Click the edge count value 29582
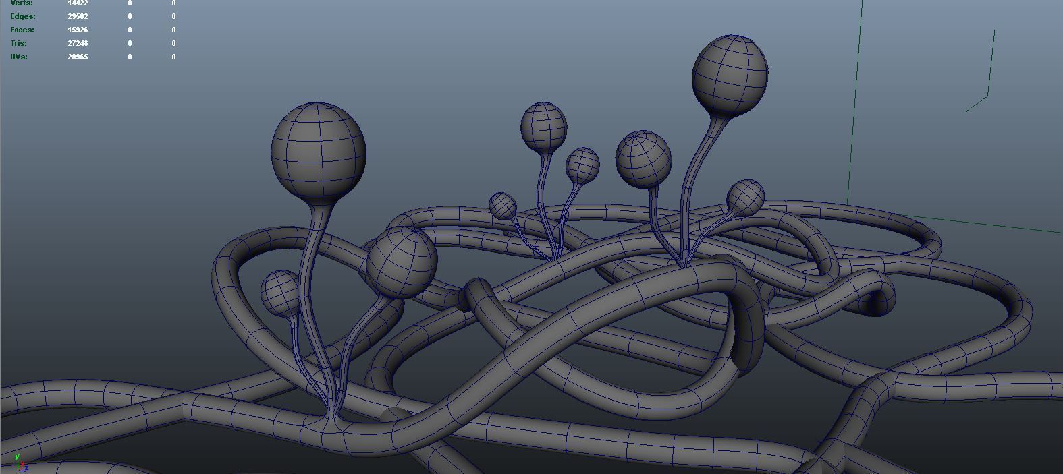 click(x=78, y=16)
